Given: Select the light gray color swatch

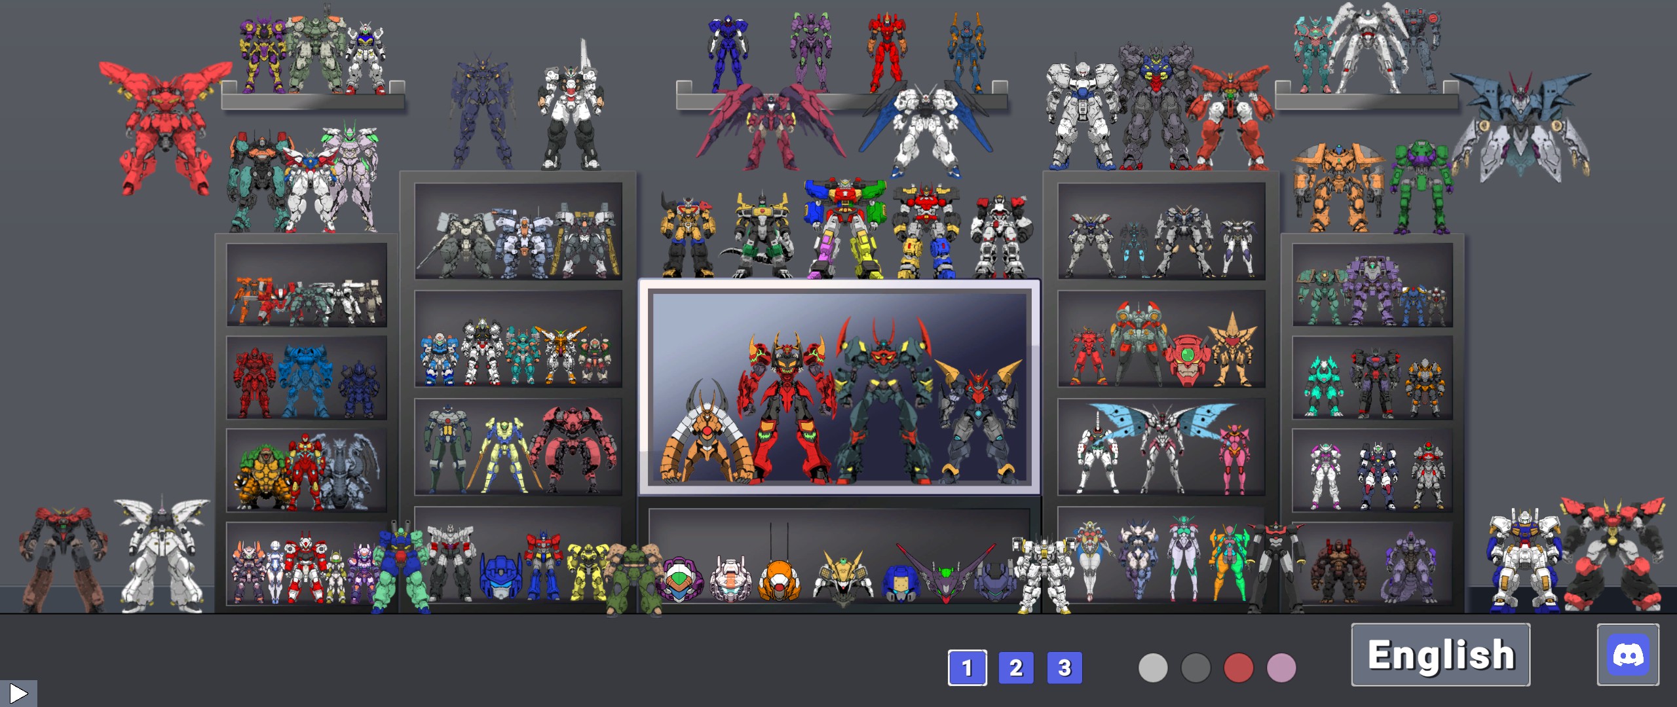Looking at the screenshot, I should click(x=1153, y=668).
